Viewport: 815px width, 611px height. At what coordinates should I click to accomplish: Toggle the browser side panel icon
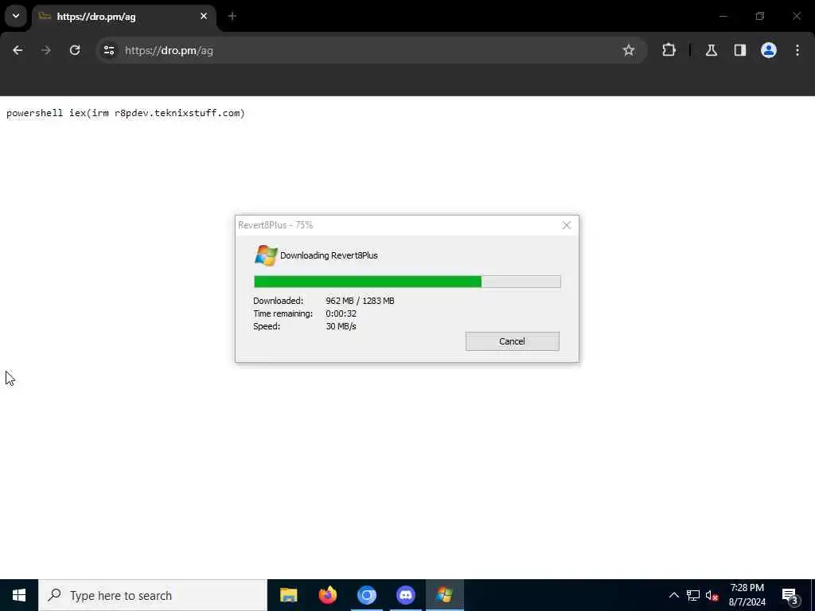pyautogui.click(x=740, y=50)
